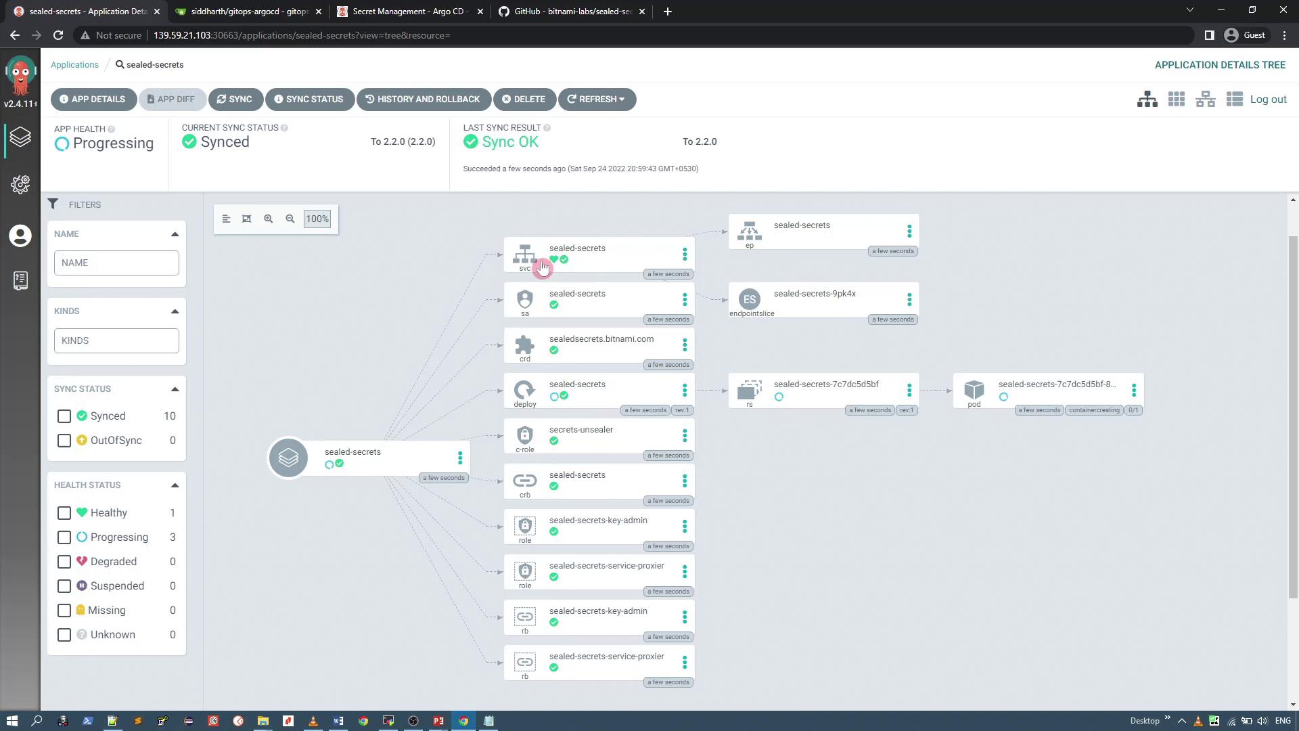Viewport: 1299px width, 731px height.
Task: Open the Applications breadcrumb link
Action: (x=74, y=65)
